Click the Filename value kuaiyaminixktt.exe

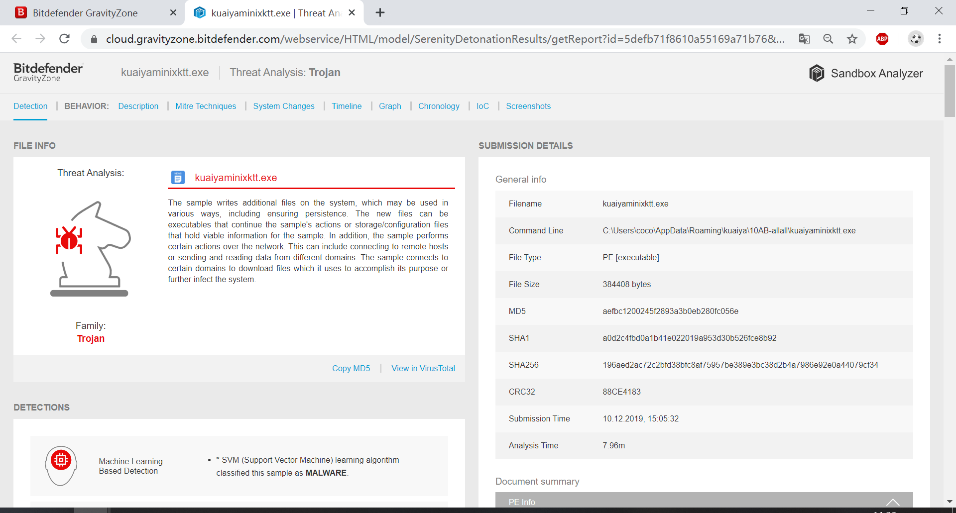(x=635, y=204)
